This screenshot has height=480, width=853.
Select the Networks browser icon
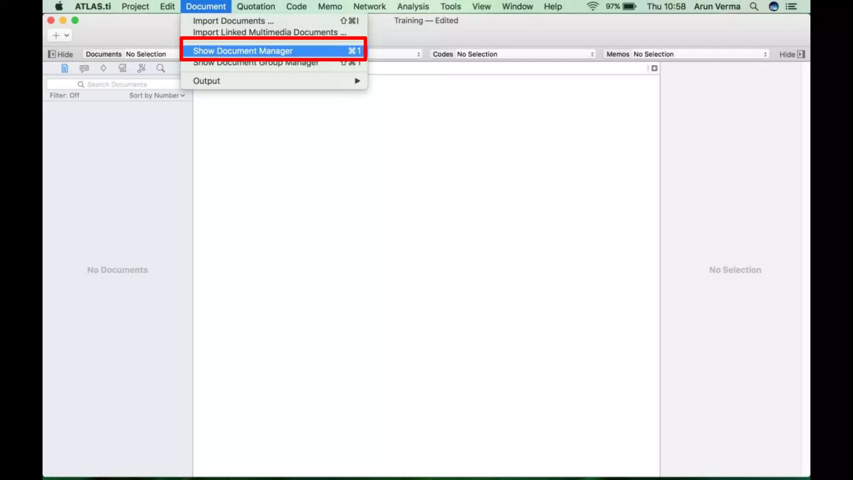tap(142, 68)
